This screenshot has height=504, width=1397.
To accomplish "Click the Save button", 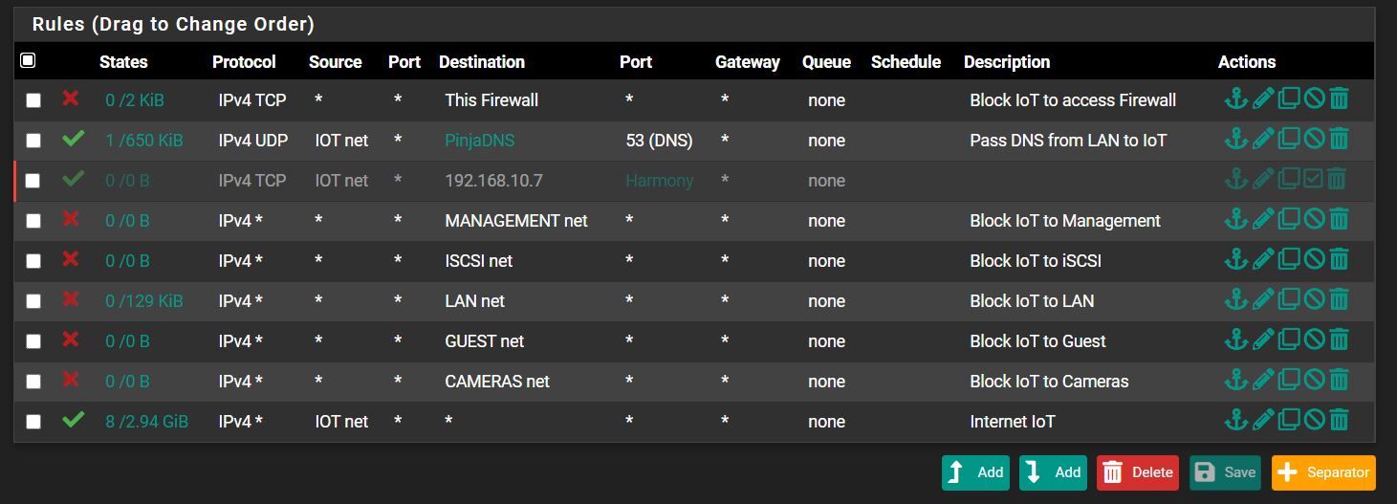I will [1226, 472].
